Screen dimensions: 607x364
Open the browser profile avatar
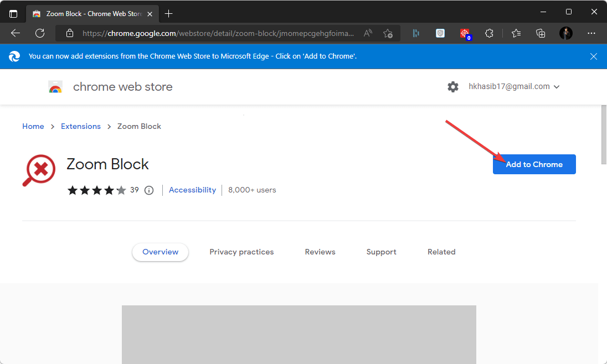pyautogui.click(x=566, y=33)
